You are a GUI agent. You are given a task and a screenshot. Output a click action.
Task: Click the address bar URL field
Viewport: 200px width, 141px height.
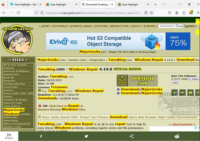tap(93, 13)
